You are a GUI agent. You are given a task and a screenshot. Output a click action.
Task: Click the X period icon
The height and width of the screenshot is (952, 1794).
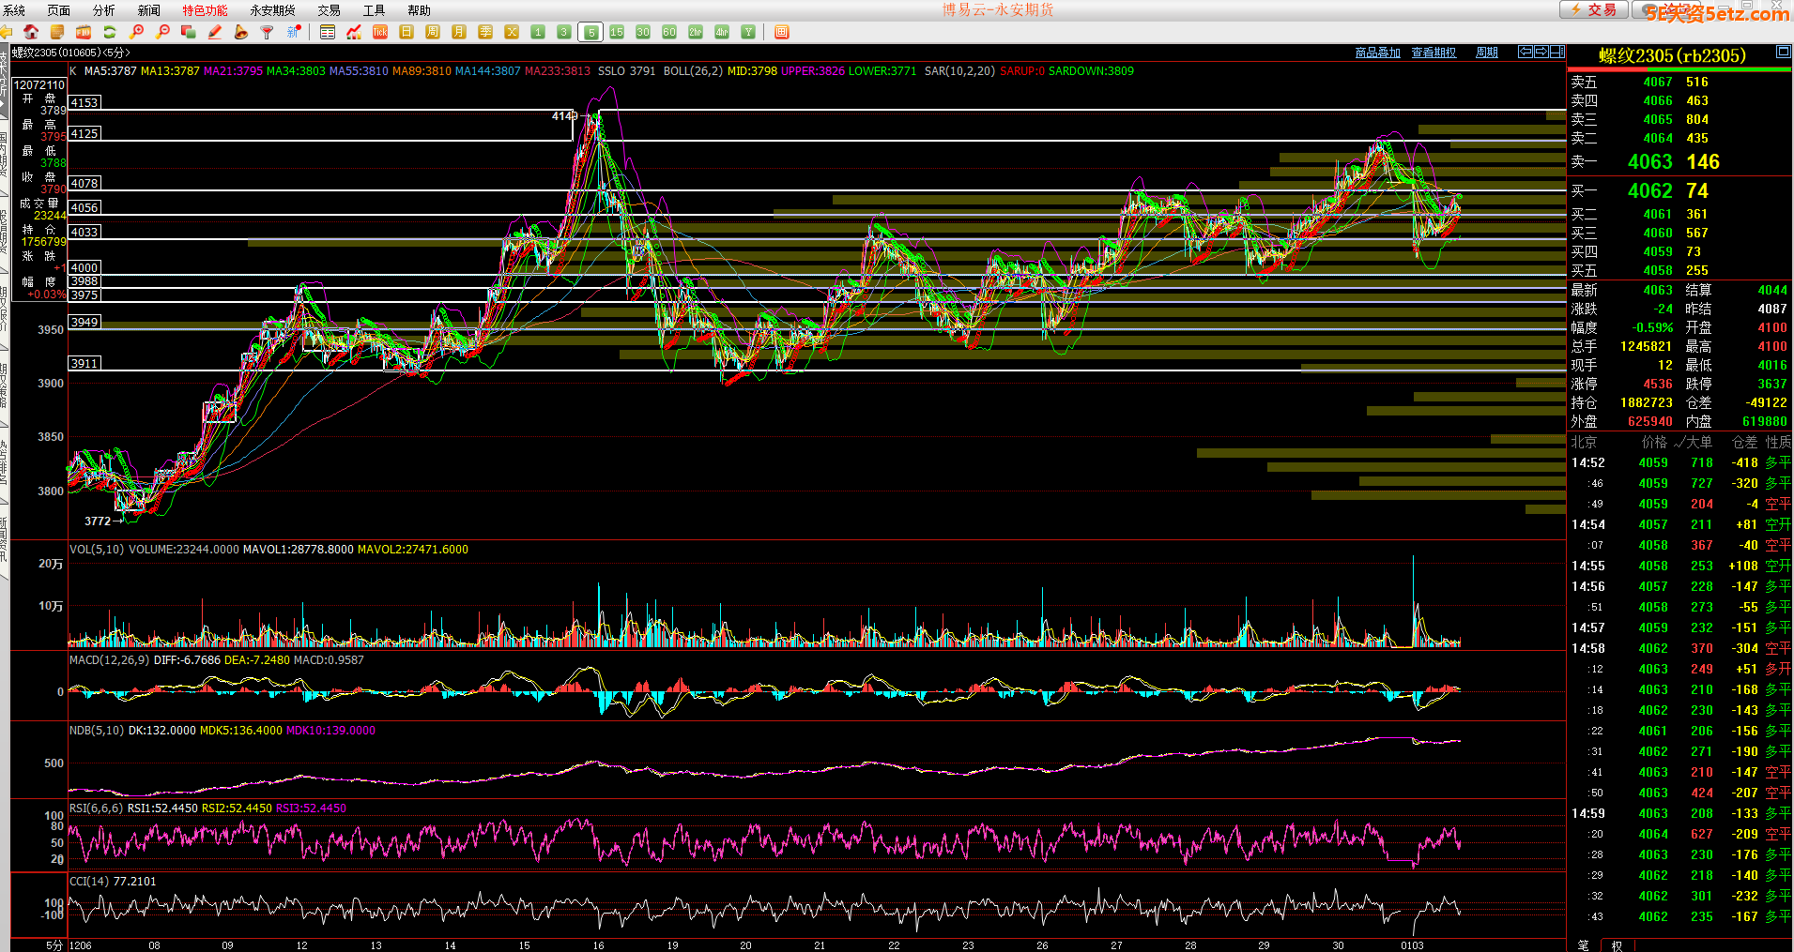tap(512, 32)
